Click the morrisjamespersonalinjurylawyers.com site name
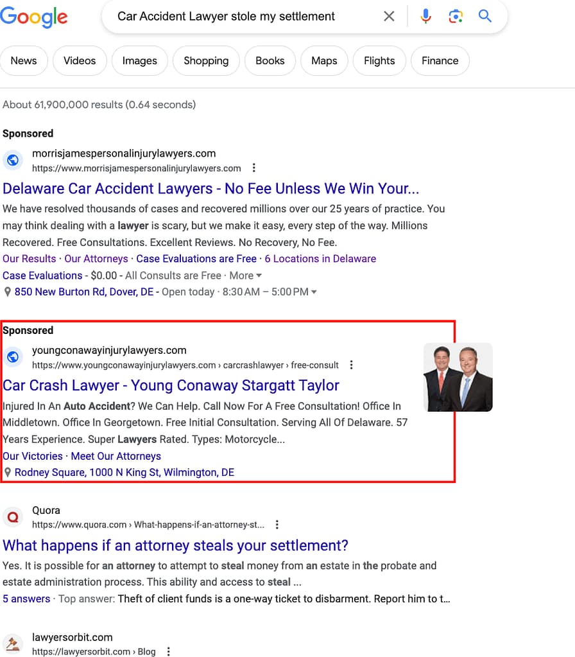The width and height of the screenshot is (575, 657). pyautogui.click(x=124, y=153)
